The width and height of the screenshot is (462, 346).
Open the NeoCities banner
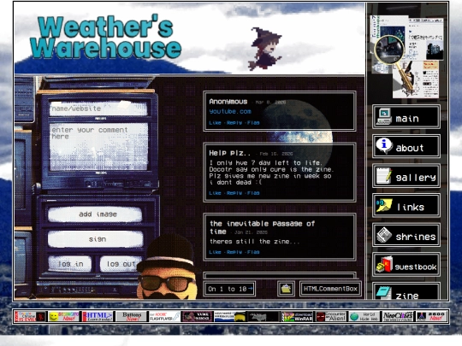tap(398, 317)
